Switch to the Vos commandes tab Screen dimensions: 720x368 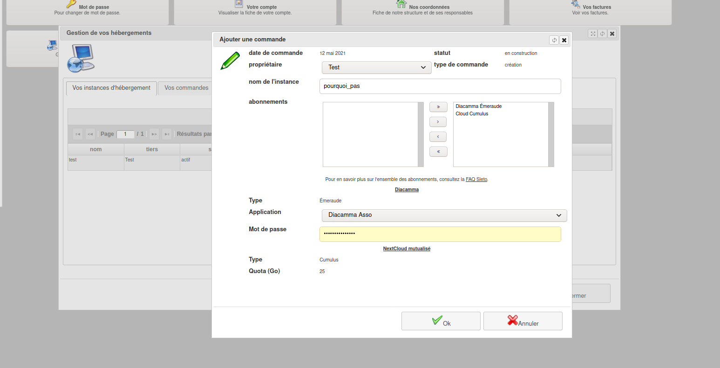coord(186,88)
